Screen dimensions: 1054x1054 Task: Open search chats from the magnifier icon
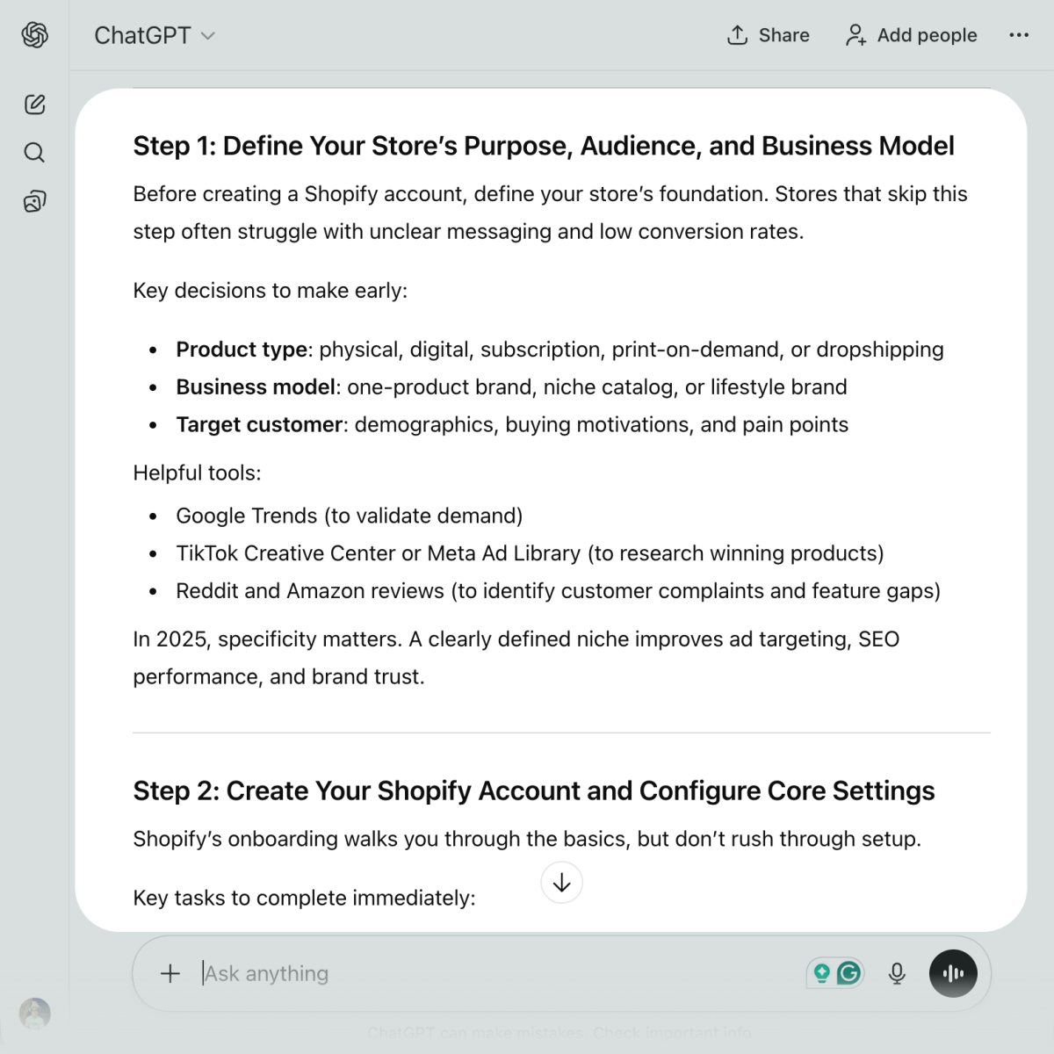tap(35, 153)
